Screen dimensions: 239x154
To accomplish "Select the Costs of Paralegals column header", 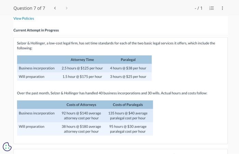I will [128, 105].
